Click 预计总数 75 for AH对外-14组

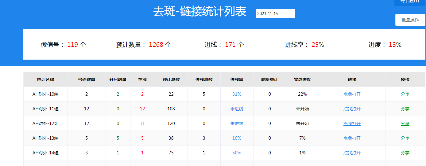[171, 153]
